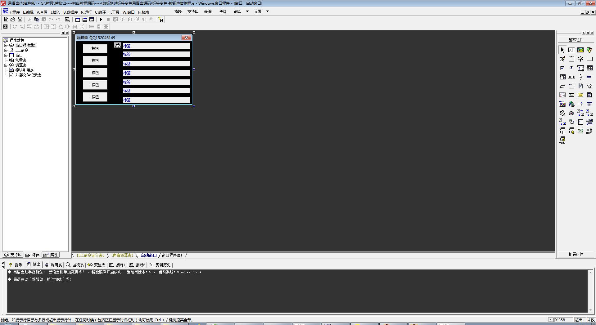596x325 pixels.
Task: Pick the checkbox component in the toolbox
Action: 562,68
